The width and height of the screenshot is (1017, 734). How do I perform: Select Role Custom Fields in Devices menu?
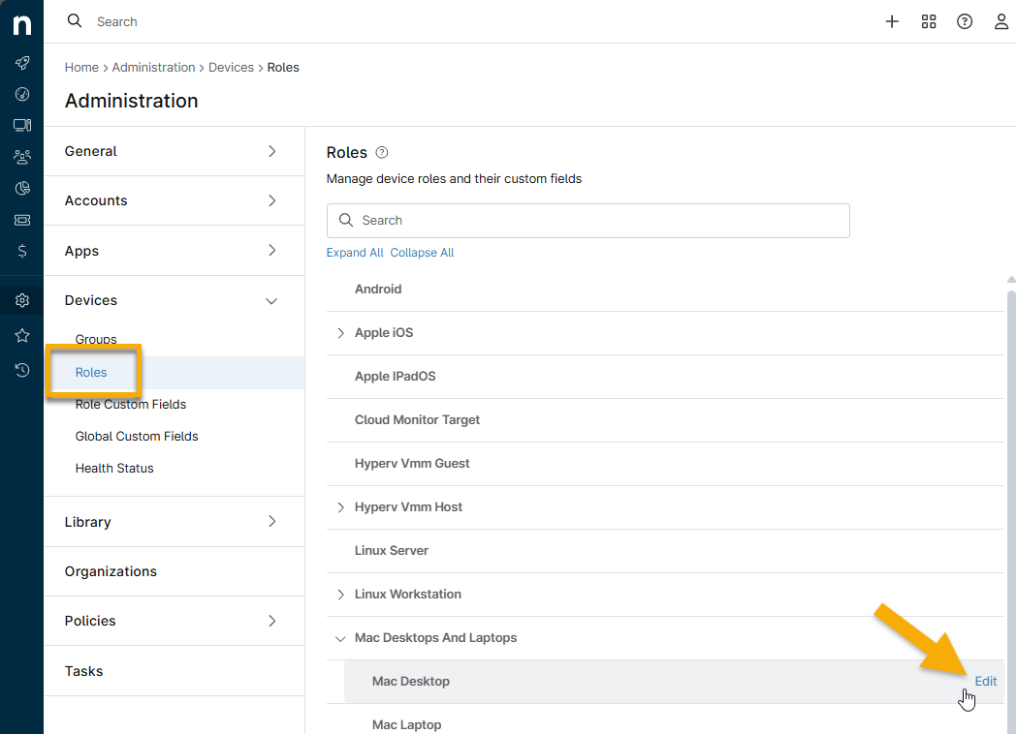(x=131, y=404)
